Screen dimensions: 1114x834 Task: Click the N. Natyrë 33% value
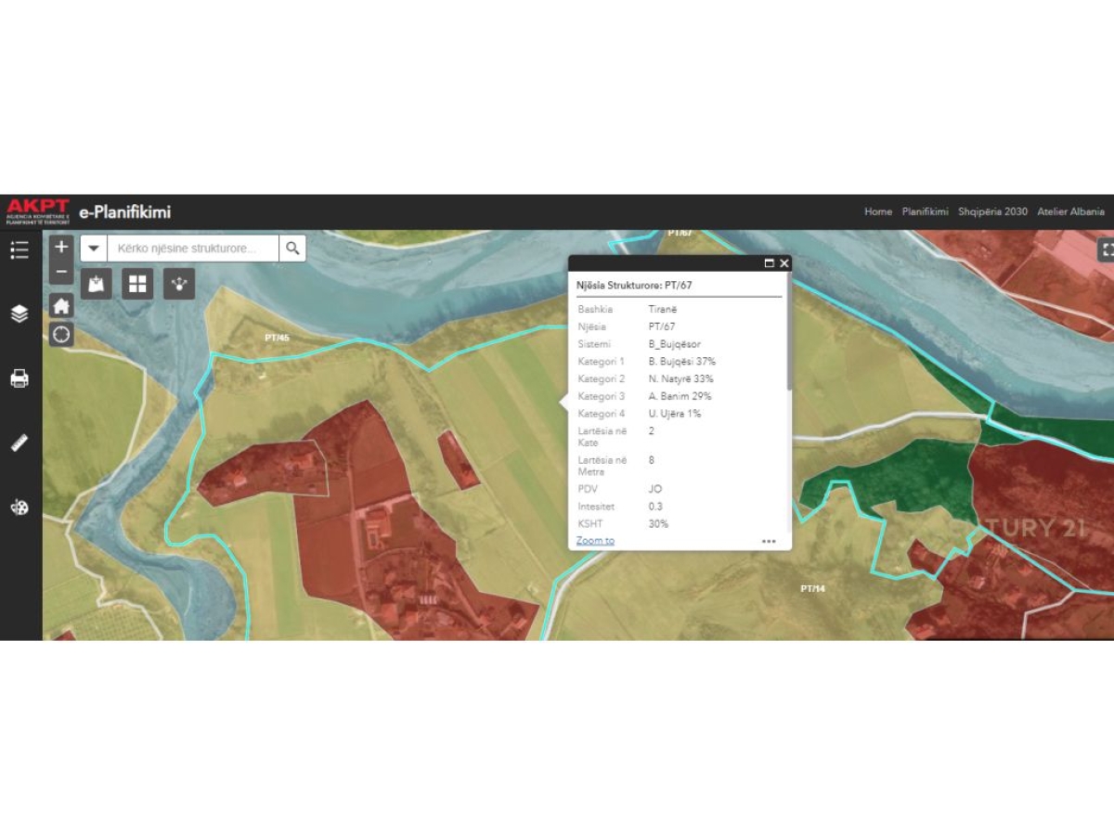tap(680, 379)
